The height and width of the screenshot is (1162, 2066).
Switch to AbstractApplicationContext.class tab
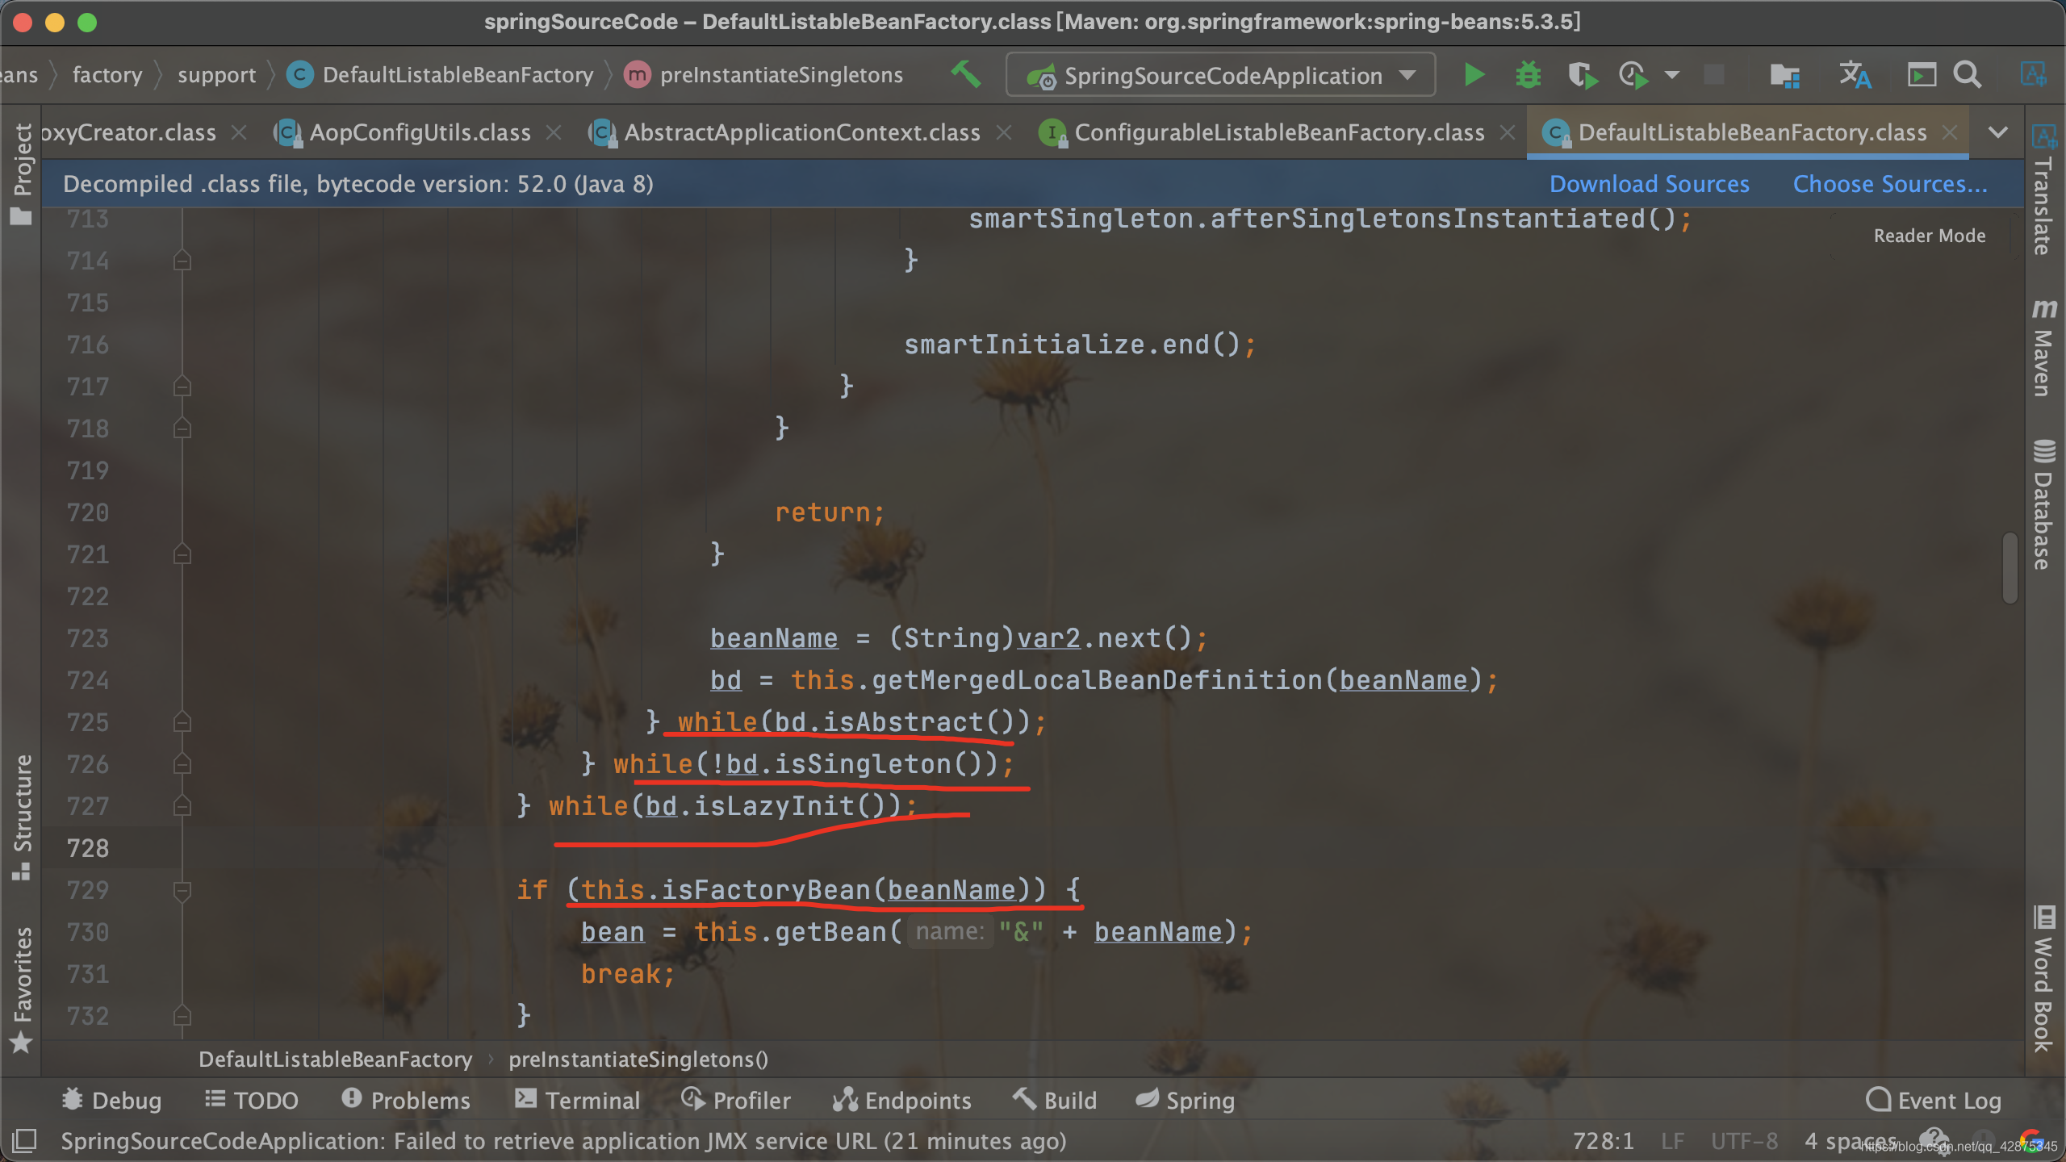pyautogui.click(x=801, y=132)
